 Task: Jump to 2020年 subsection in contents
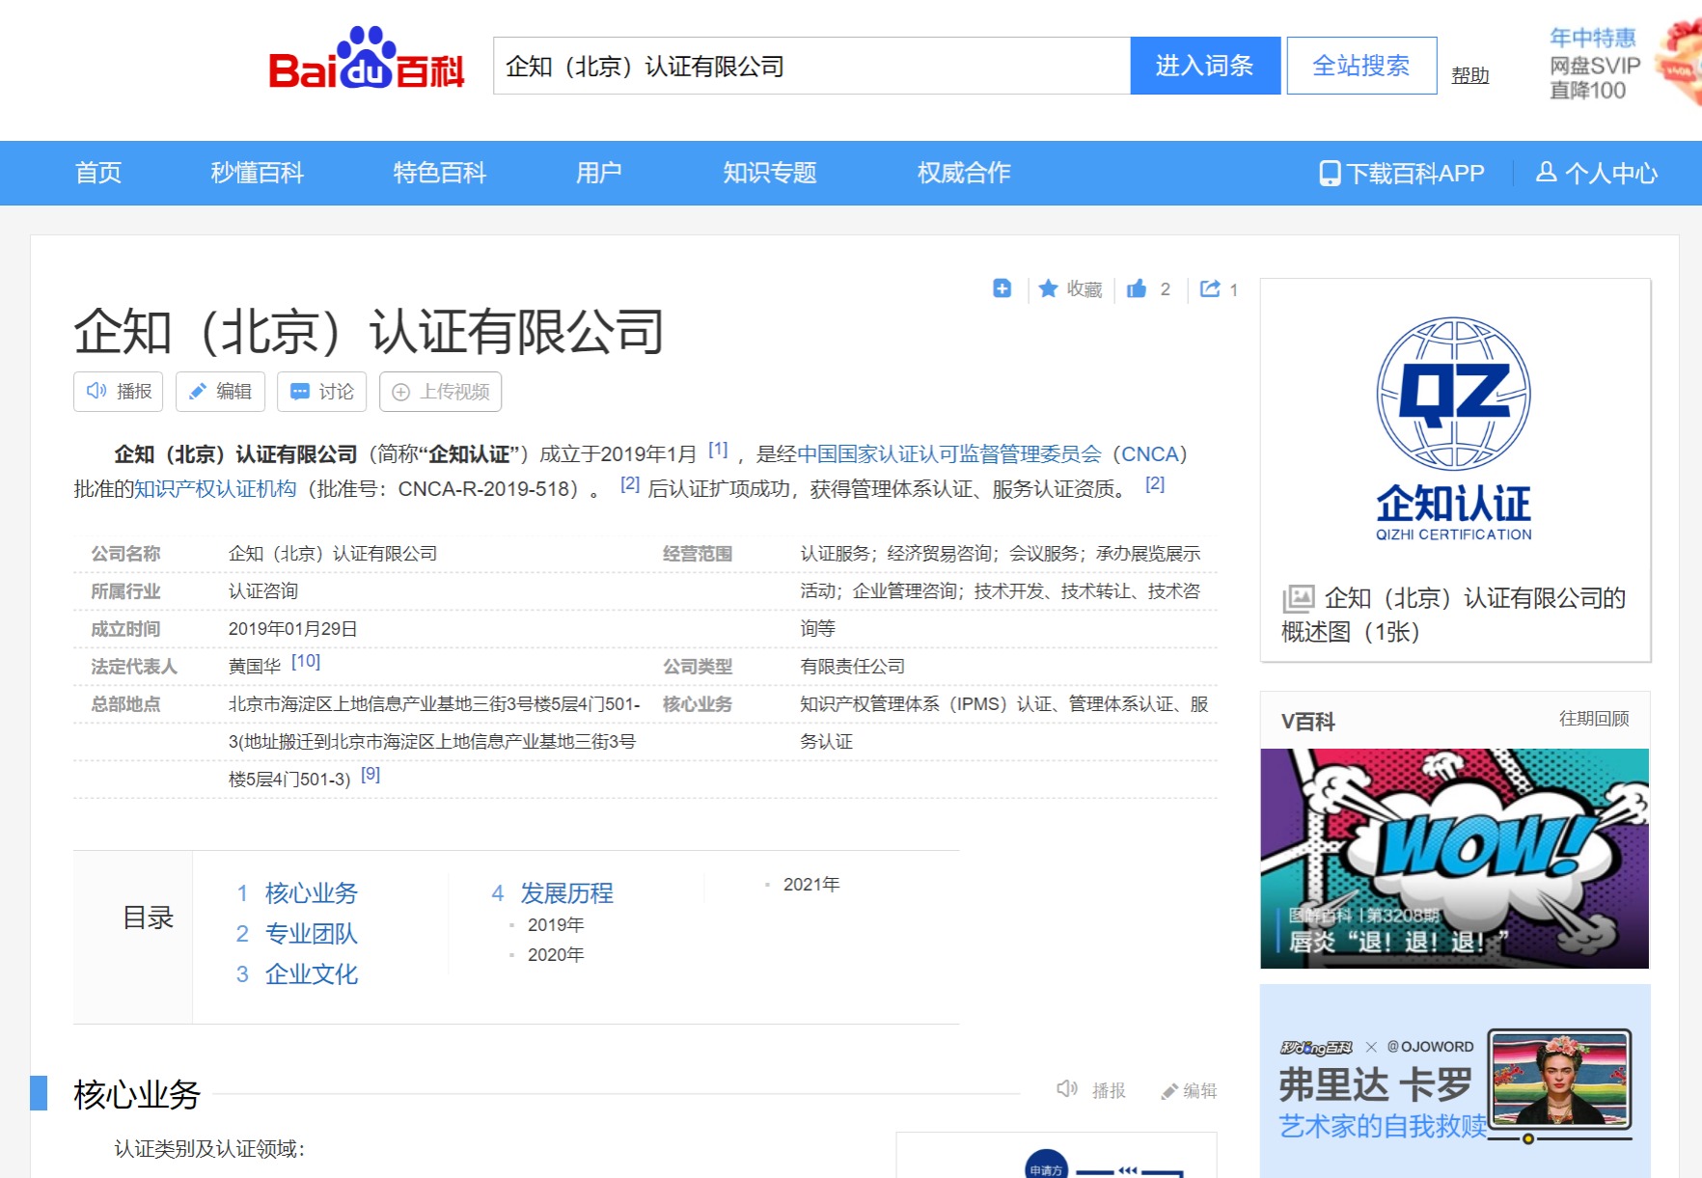pyautogui.click(x=556, y=954)
